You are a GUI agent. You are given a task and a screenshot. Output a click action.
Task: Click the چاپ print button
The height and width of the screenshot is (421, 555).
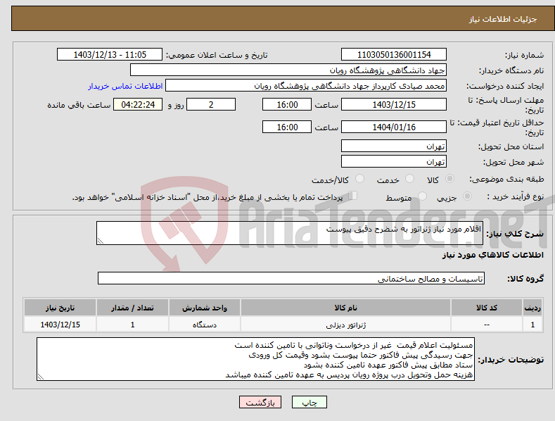[310, 402]
